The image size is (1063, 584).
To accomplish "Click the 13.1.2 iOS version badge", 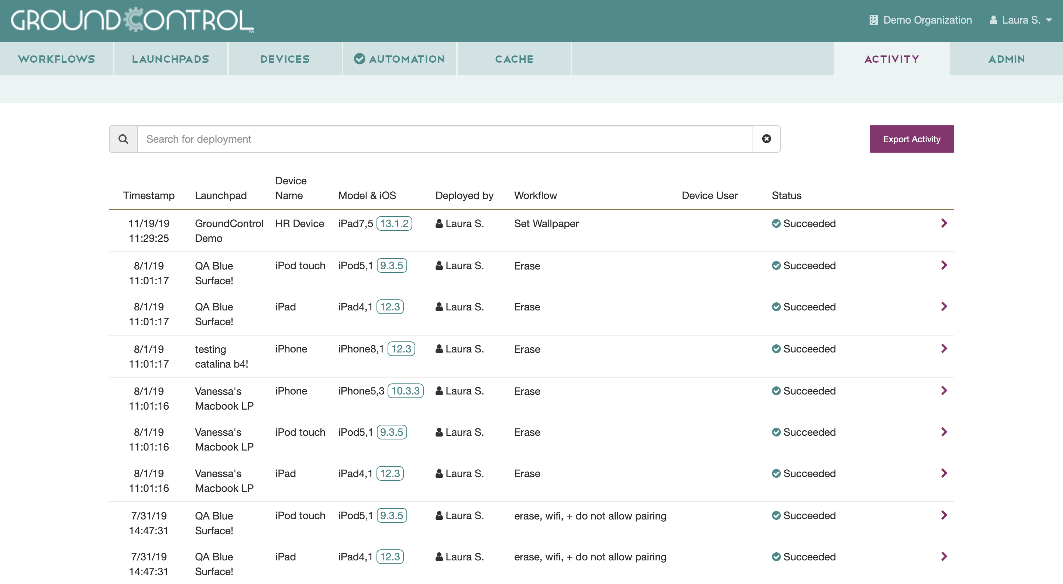I will pyautogui.click(x=394, y=223).
